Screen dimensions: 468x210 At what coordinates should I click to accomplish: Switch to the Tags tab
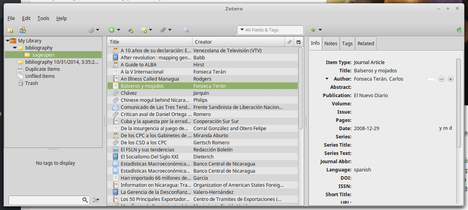click(347, 43)
